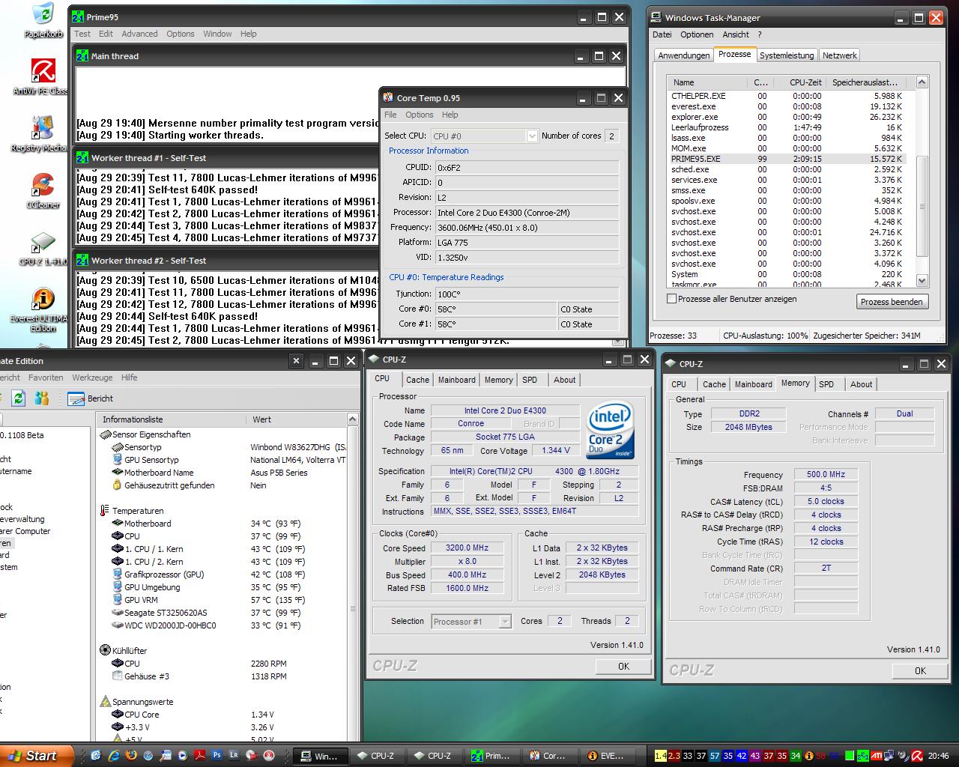Switch to Anwendungen tab in Task-Manager
This screenshot has height=767, width=959.
click(x=683, y=55)
